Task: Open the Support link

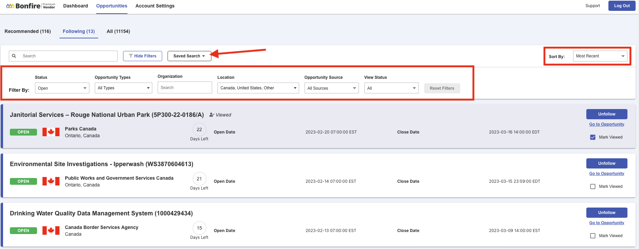Action: click(x=593, y=6)
